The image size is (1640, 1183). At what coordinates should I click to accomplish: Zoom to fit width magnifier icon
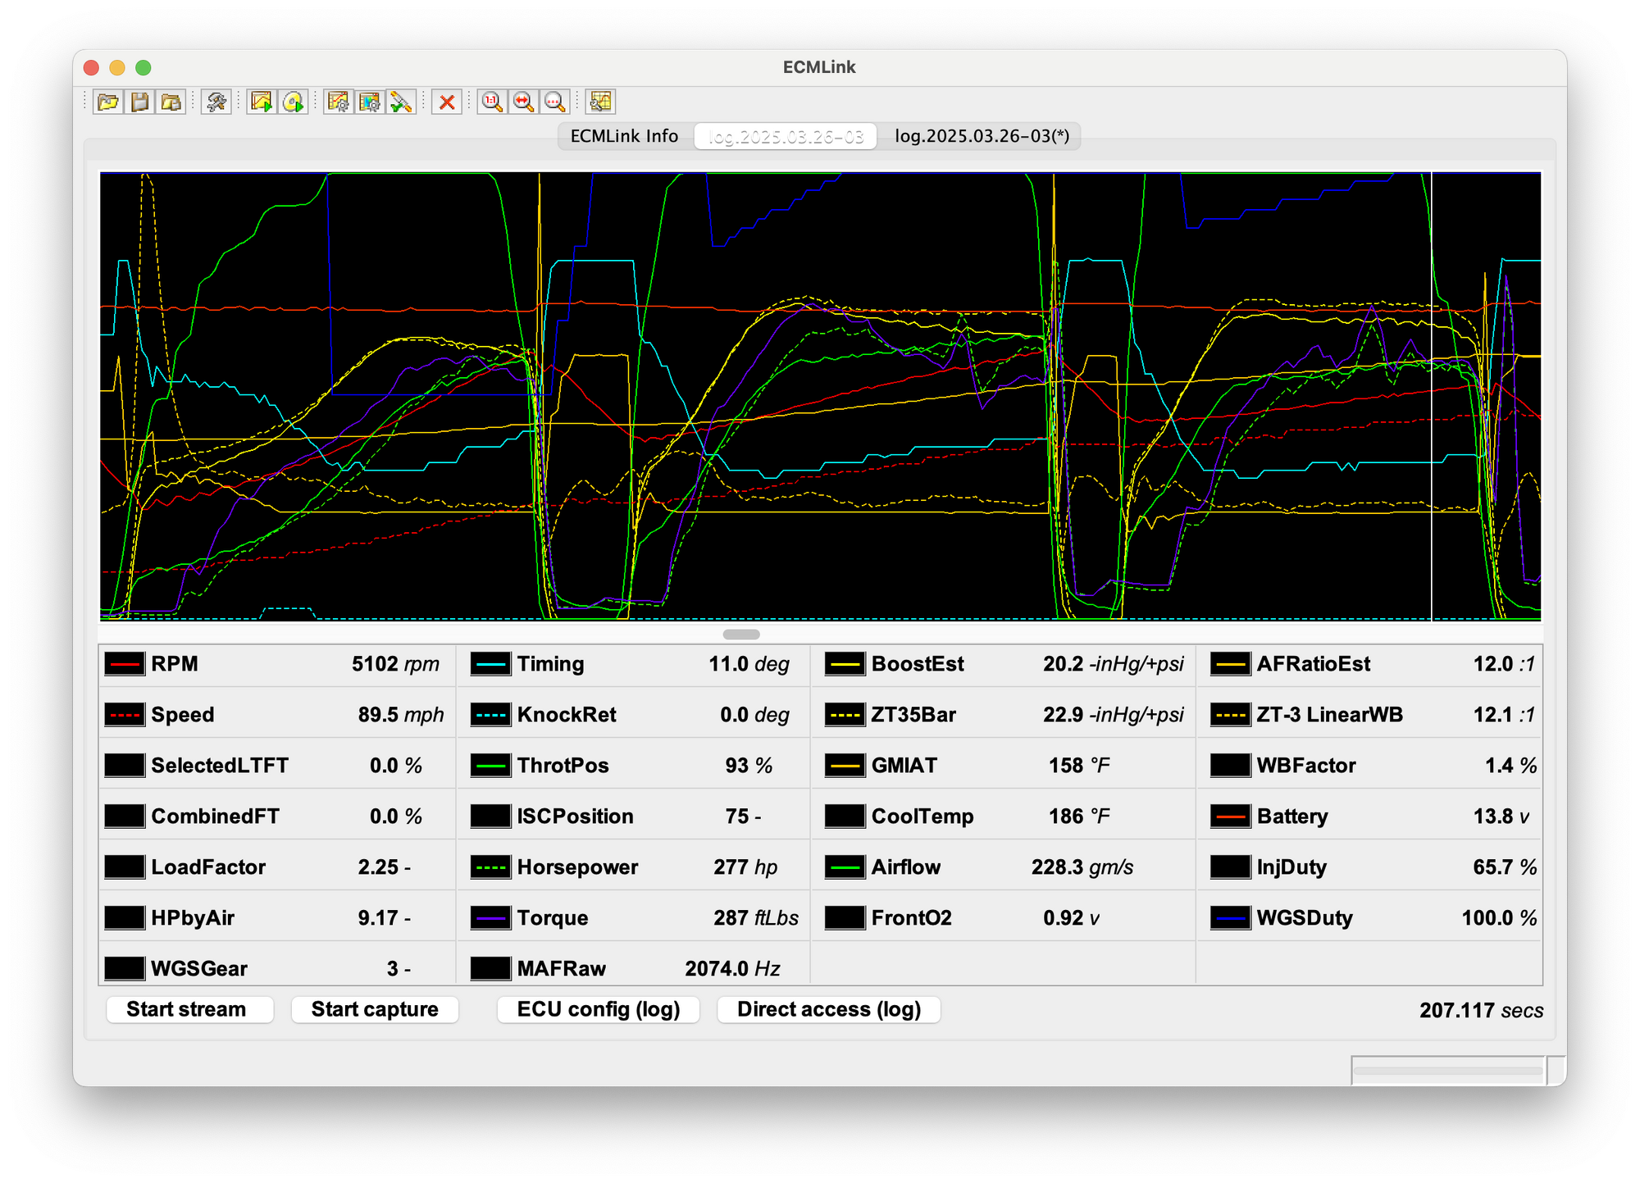(523, 102)
